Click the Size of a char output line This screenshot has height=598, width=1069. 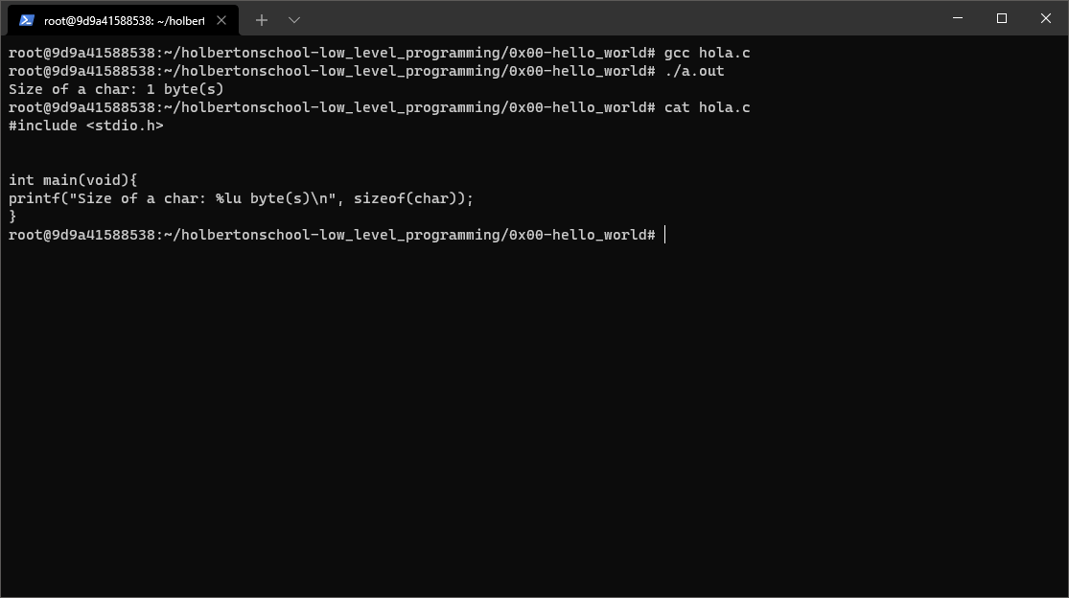[114, 88]
